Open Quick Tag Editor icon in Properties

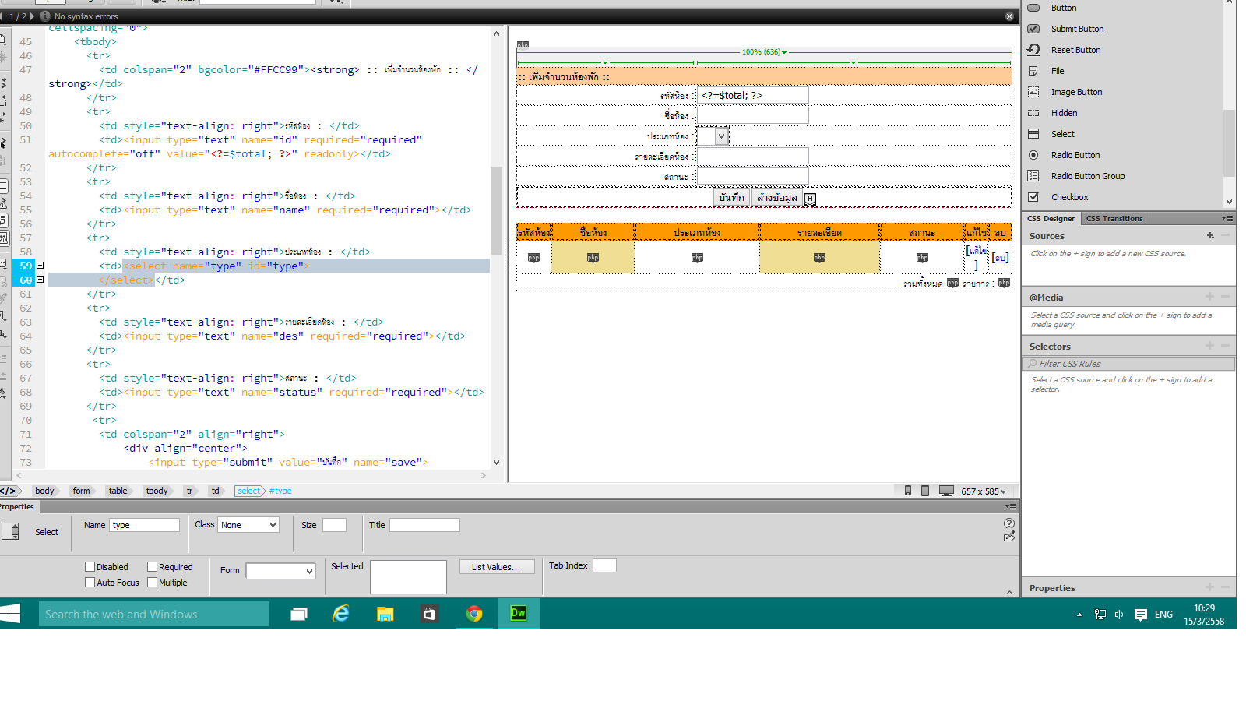[1009, 537]
